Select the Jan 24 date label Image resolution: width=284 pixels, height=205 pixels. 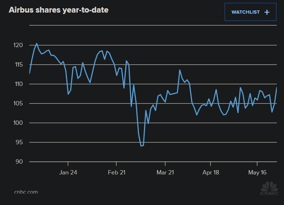[x=68, y=172]
